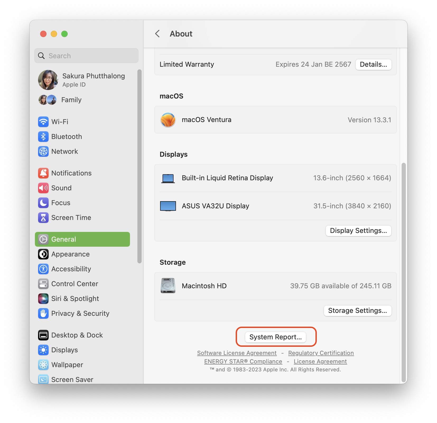
Task: Open the Privacy & Security hand icon
Action: [x=43, y=313]
